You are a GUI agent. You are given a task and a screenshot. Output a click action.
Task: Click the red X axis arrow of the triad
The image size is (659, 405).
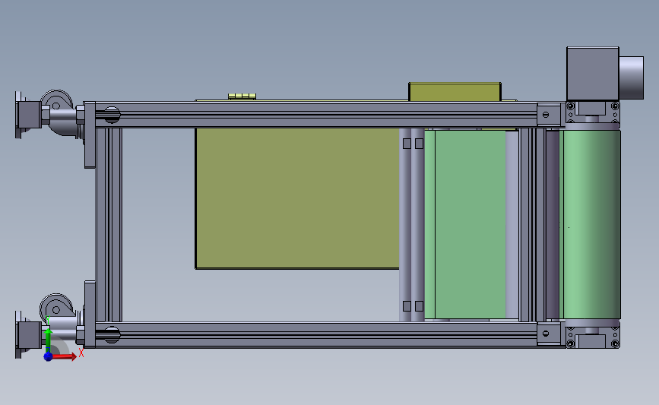click(64, 356)
